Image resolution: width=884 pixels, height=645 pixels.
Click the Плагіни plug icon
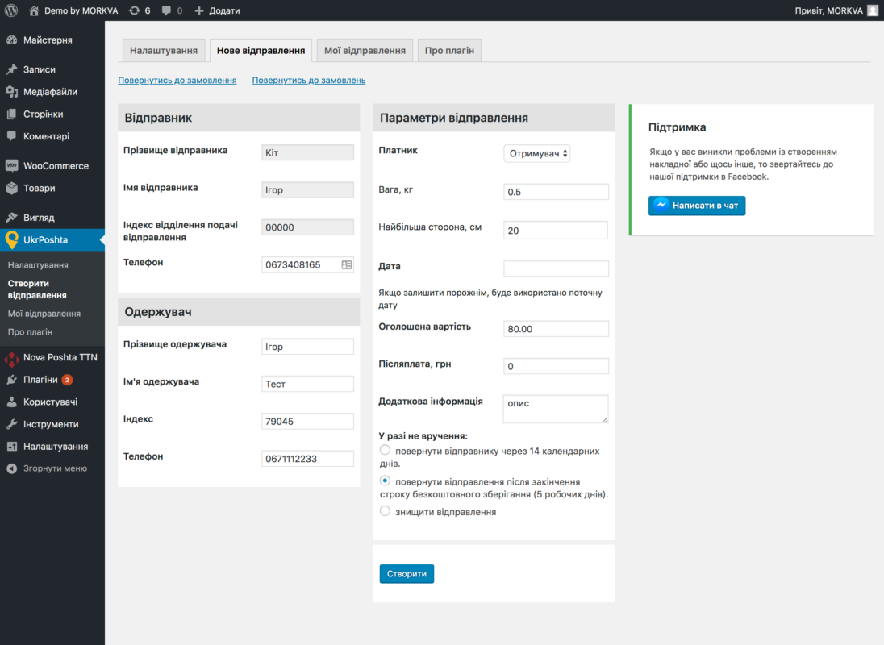point(12,380)
